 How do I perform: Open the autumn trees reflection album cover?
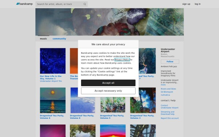pyautogui.click(x=83, y=131)
